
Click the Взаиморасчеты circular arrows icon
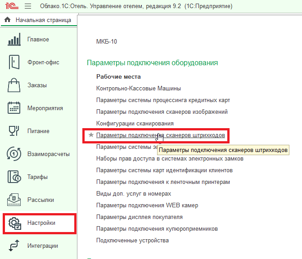pos(14,154)
